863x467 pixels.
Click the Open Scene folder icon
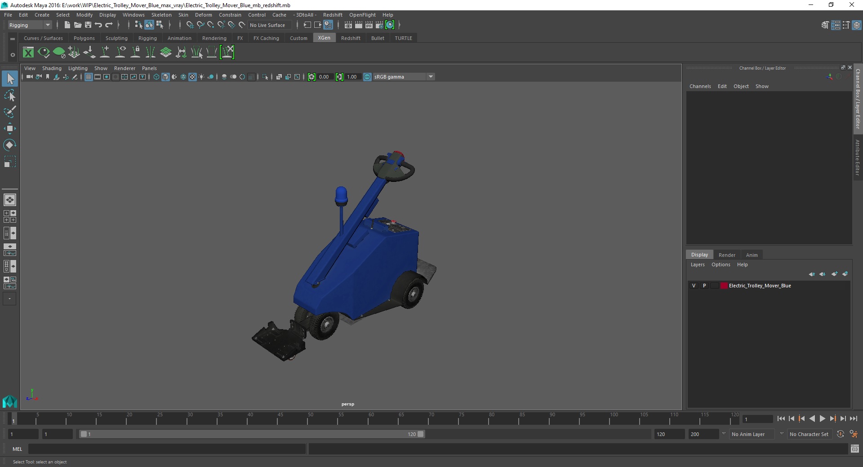tap(77, 25)
